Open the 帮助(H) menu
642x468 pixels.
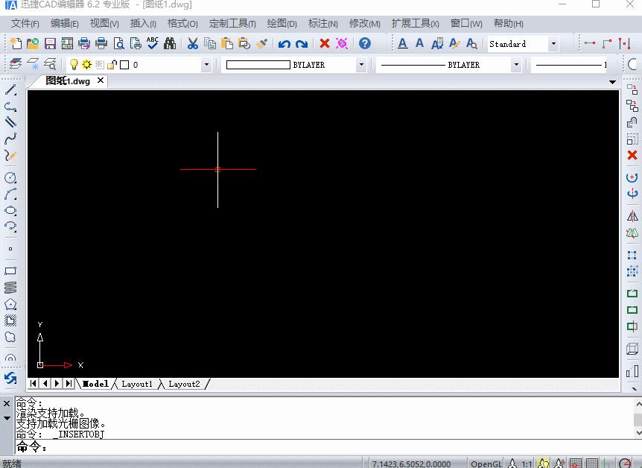pos(508,24)
